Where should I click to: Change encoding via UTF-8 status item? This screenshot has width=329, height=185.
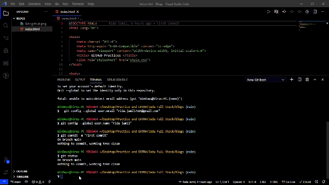pos(252,182)
